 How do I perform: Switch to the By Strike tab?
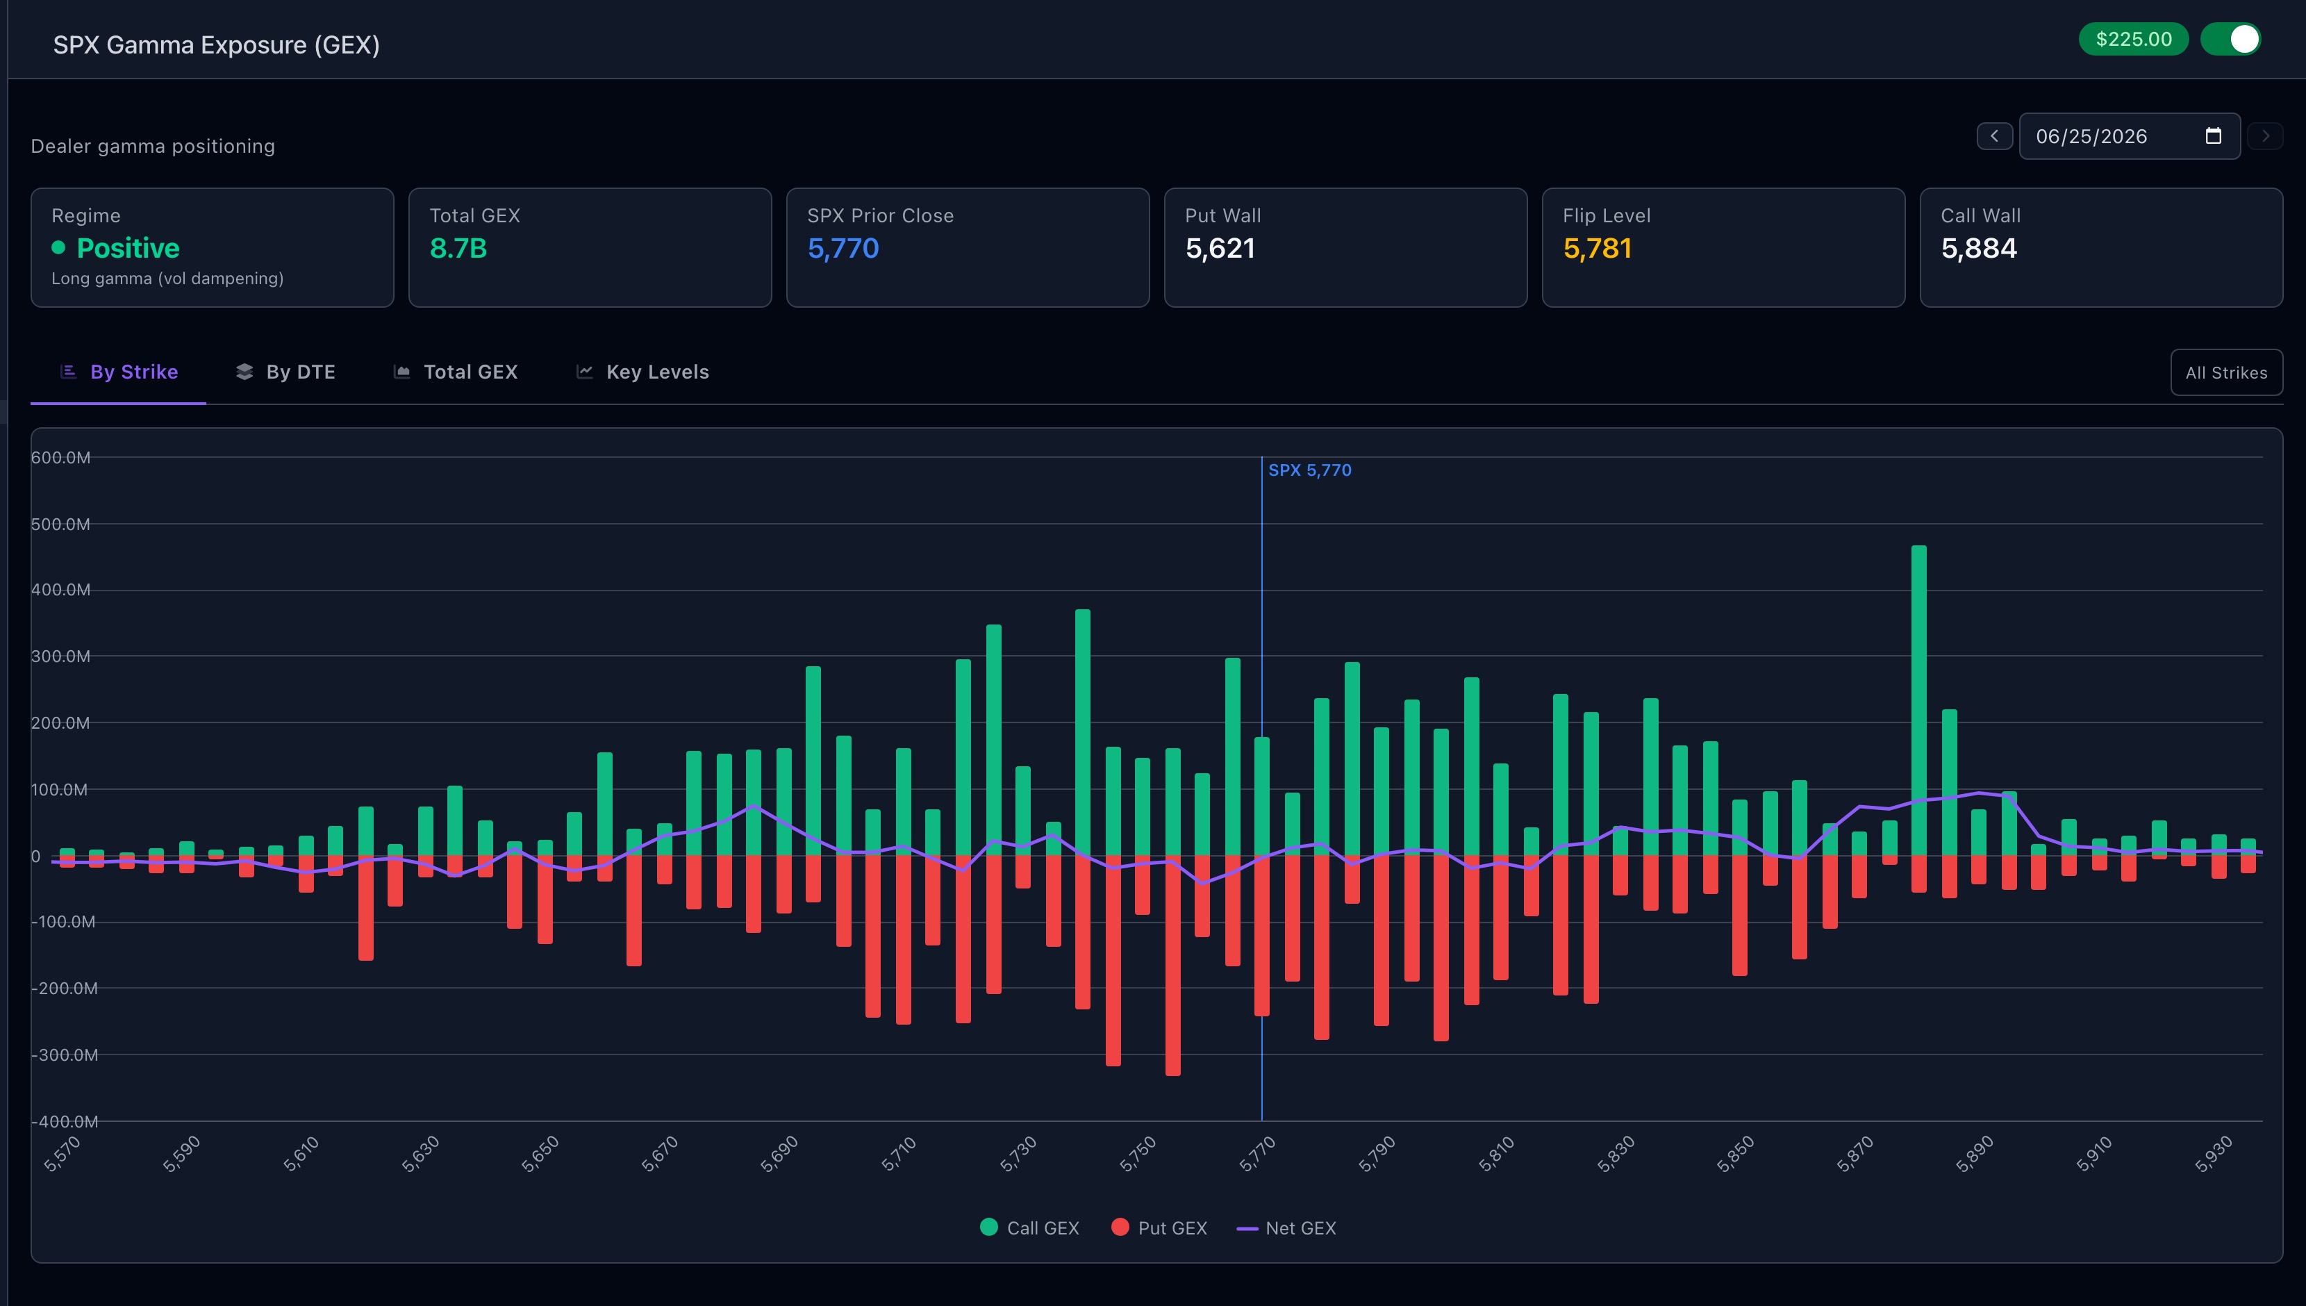(118, 372)
